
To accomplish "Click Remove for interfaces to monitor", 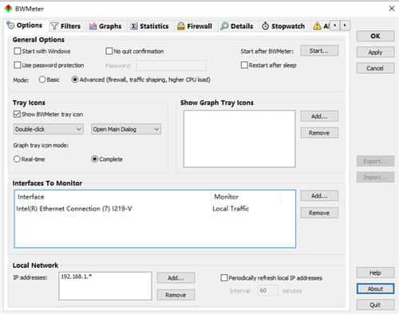I will tap(319, 213).
